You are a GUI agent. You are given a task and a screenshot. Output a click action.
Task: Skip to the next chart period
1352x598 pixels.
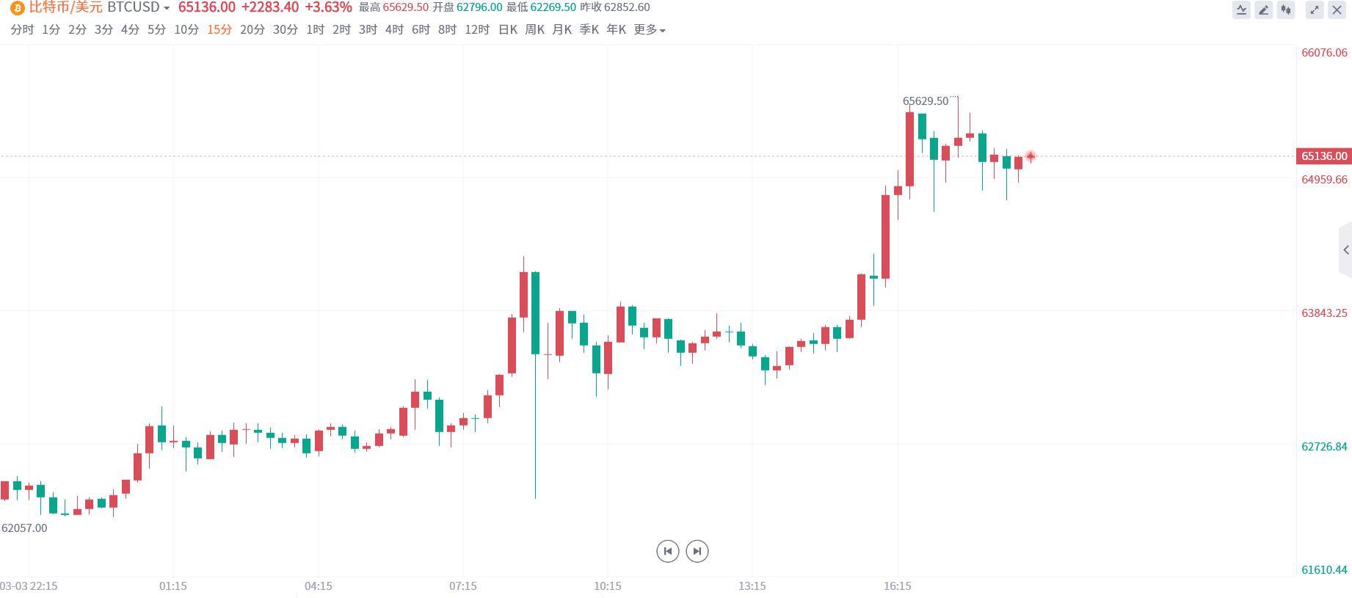coord(697,551)
